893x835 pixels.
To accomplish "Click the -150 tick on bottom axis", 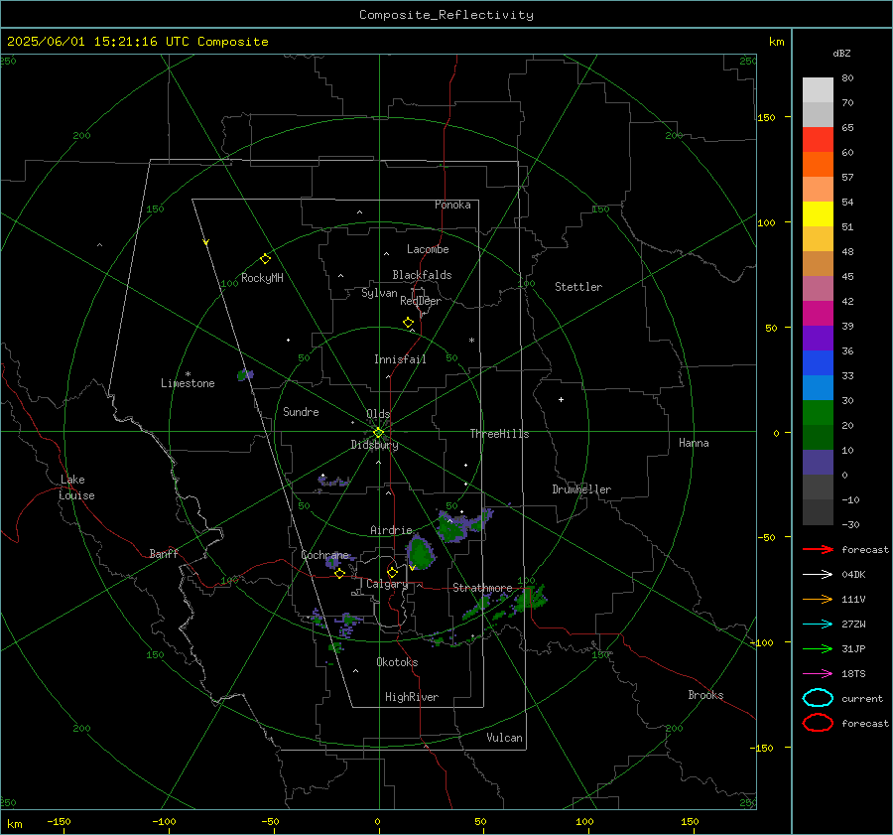I will tap(59, 821).
